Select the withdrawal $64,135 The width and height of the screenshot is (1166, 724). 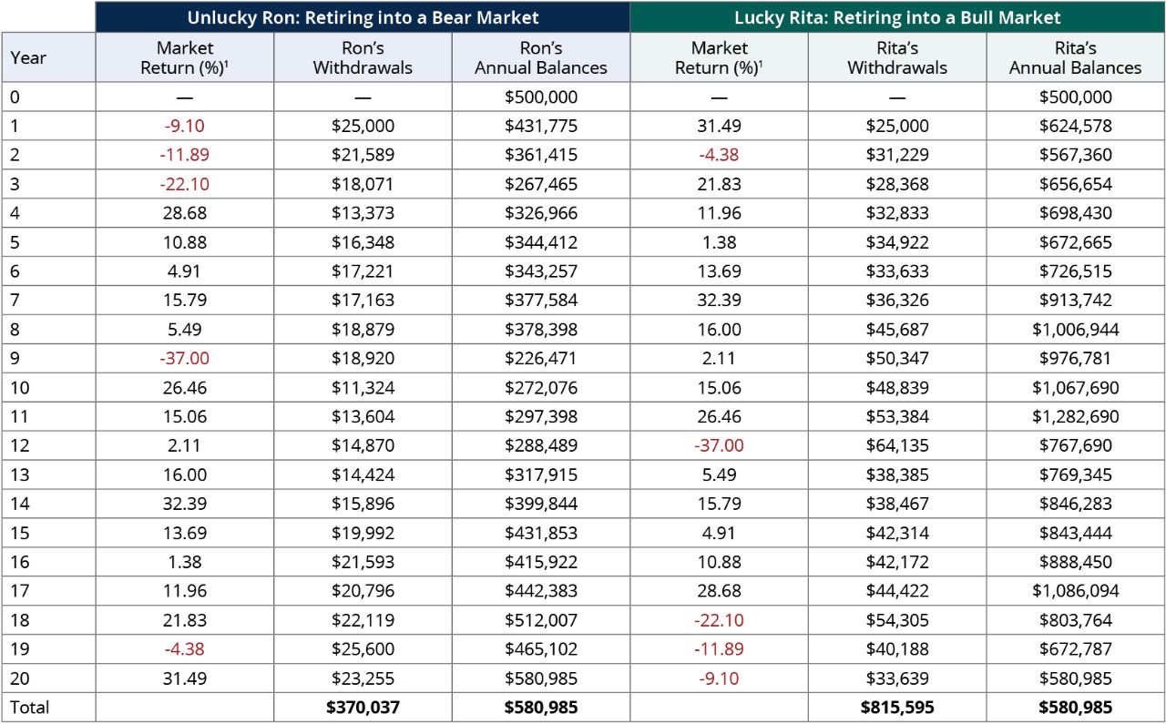pyautogui.click(x=897, y=445)
